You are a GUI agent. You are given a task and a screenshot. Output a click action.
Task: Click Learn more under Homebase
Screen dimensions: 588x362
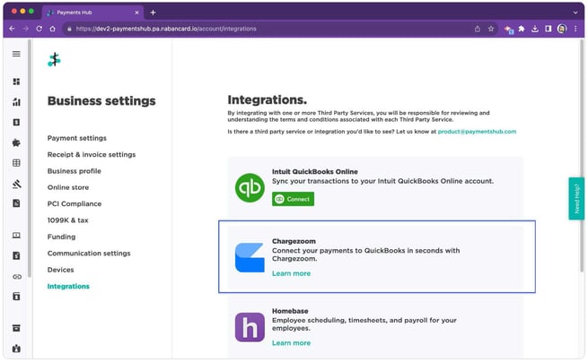[x=292, y=343]
